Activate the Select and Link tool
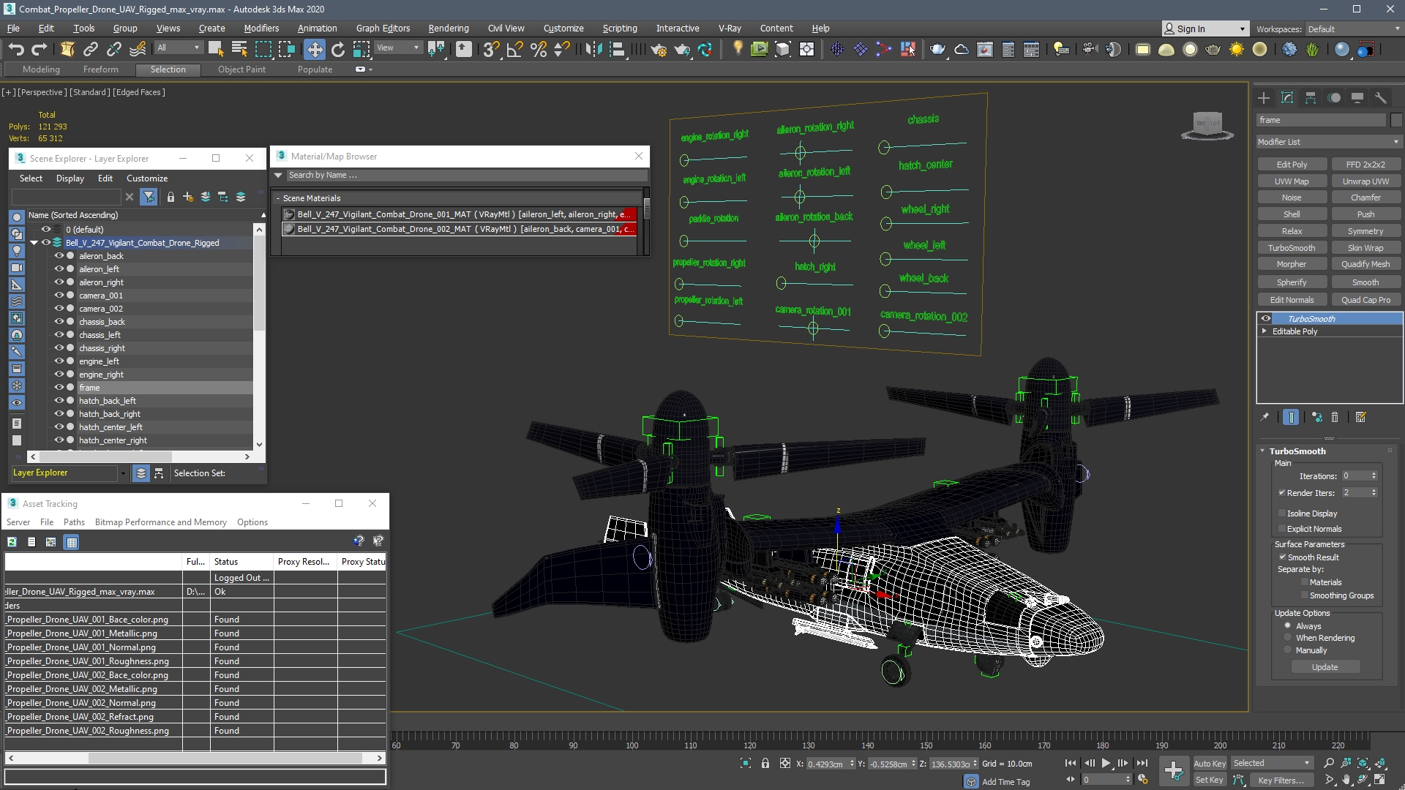1405x790 pixels. tap(91, 50)
